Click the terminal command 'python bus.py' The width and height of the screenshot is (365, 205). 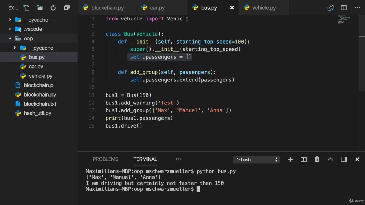point(216,171)
